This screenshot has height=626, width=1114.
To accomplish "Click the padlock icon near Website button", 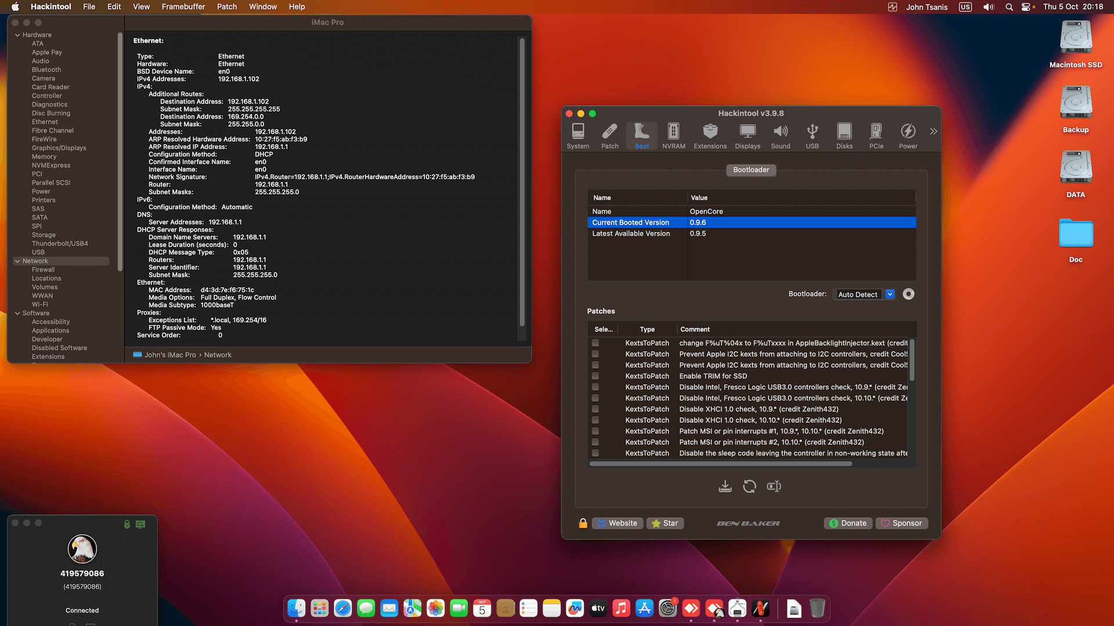I will point(583,523).
